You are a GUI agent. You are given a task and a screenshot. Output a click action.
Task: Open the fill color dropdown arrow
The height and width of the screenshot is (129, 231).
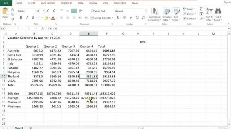pyautogui.click(x=49, y=18)
